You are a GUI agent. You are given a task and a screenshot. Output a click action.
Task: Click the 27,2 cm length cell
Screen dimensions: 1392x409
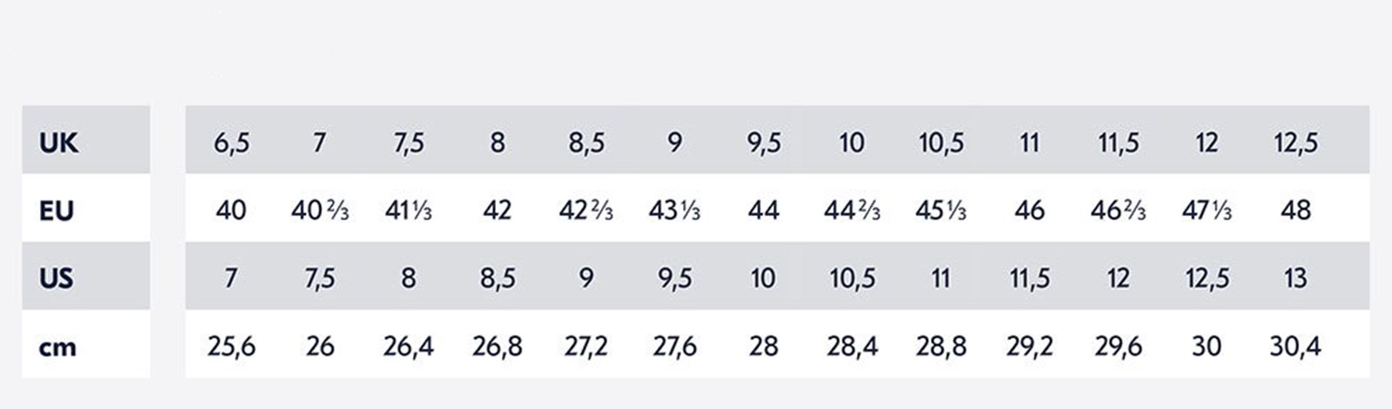pos(586,346)
